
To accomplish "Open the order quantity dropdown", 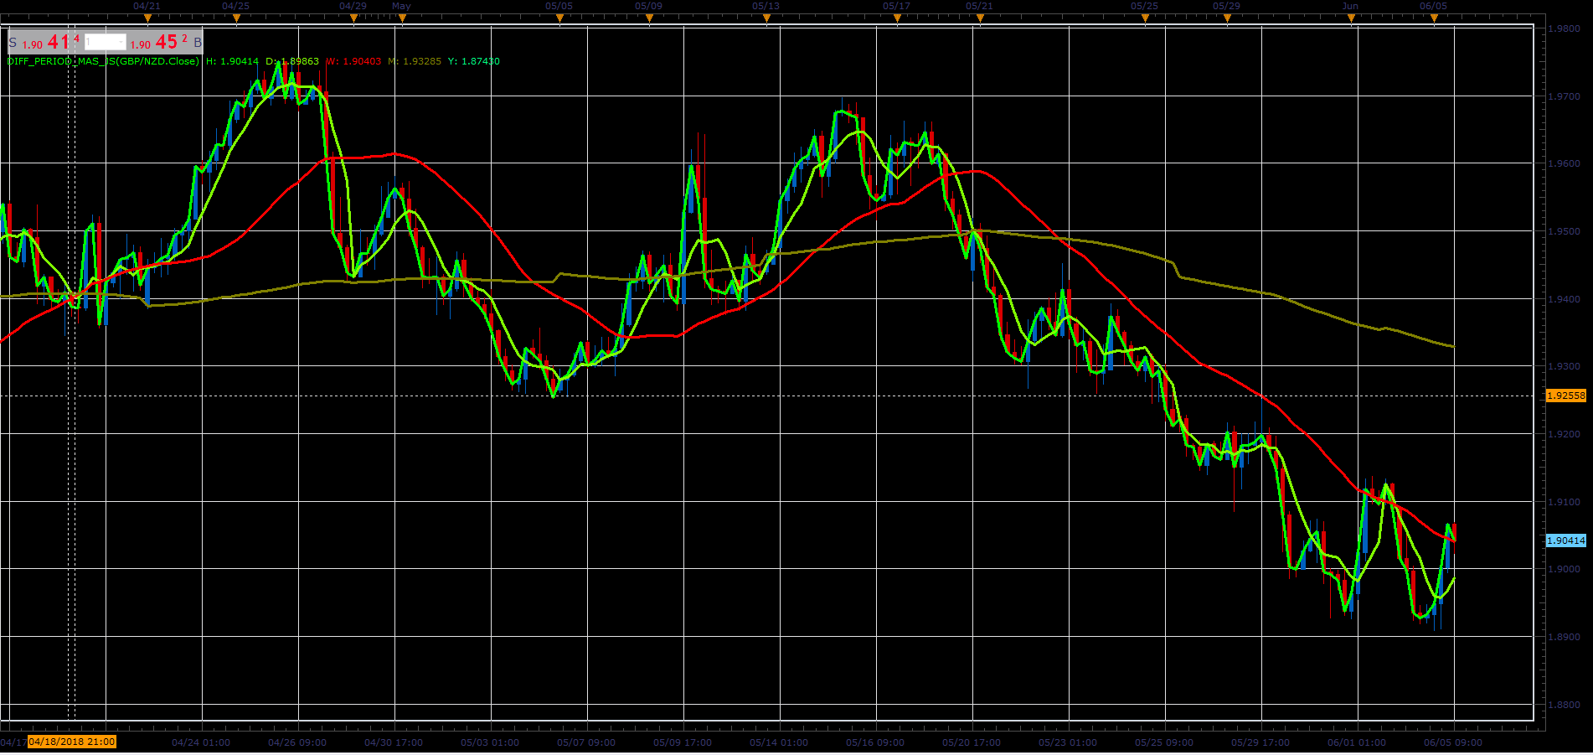I will (106, 42).
